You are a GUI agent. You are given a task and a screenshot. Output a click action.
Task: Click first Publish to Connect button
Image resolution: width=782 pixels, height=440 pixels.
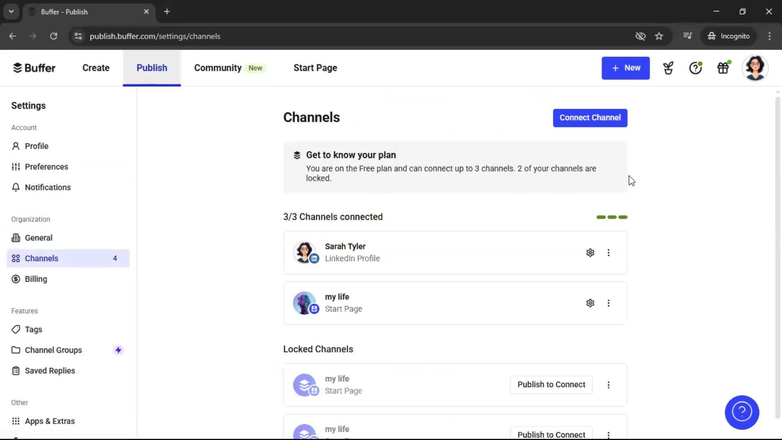click(551, 385)
